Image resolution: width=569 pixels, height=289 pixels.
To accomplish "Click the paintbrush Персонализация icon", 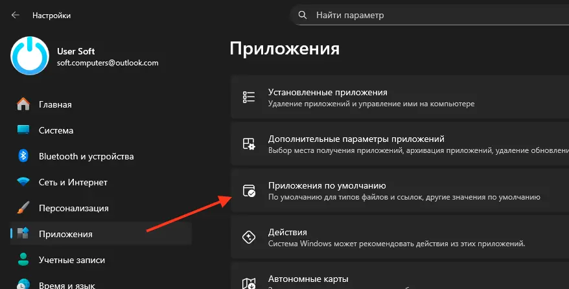I will coord(23,208).
